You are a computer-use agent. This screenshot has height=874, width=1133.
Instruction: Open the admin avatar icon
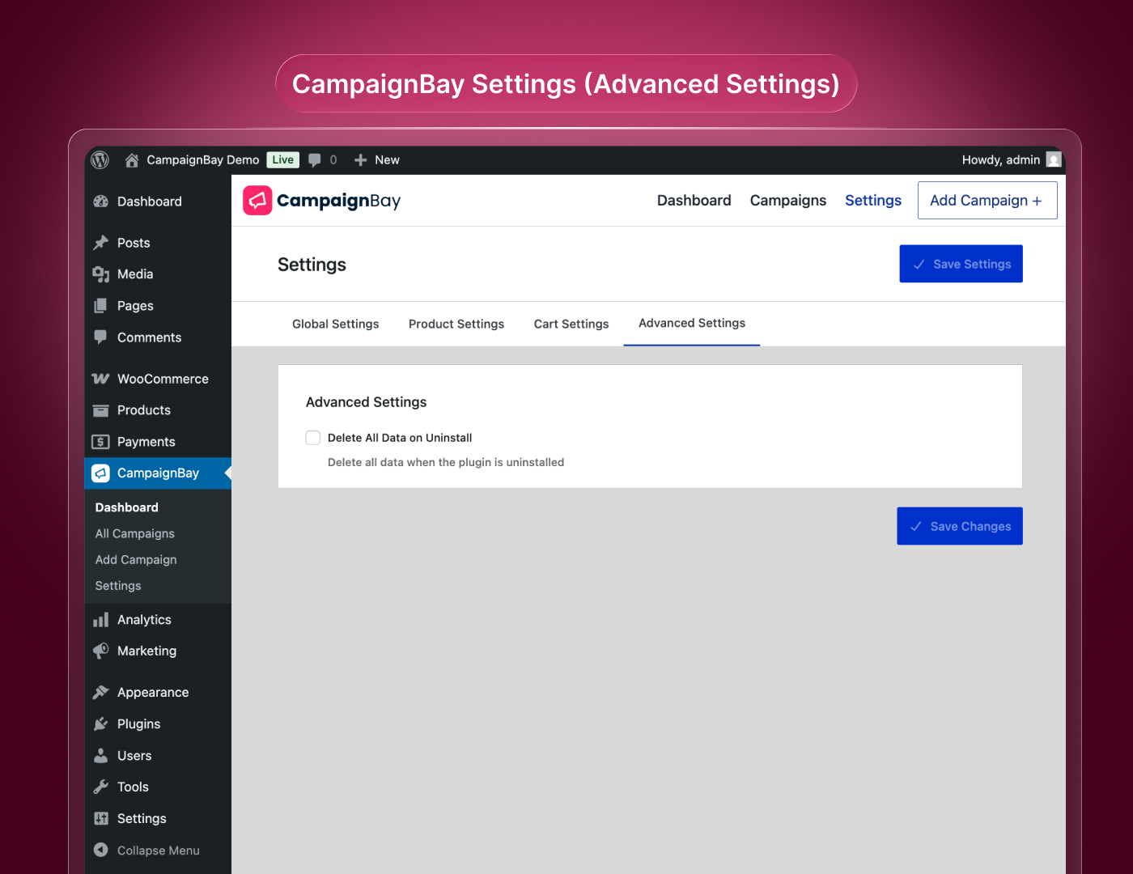tap(1053, 160)
